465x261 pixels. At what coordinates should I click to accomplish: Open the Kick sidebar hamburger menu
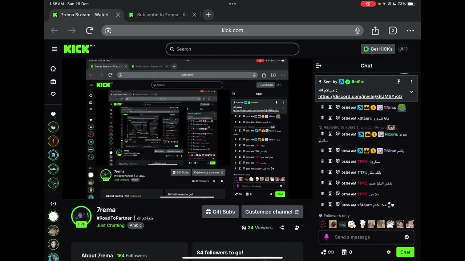(54, 49)
